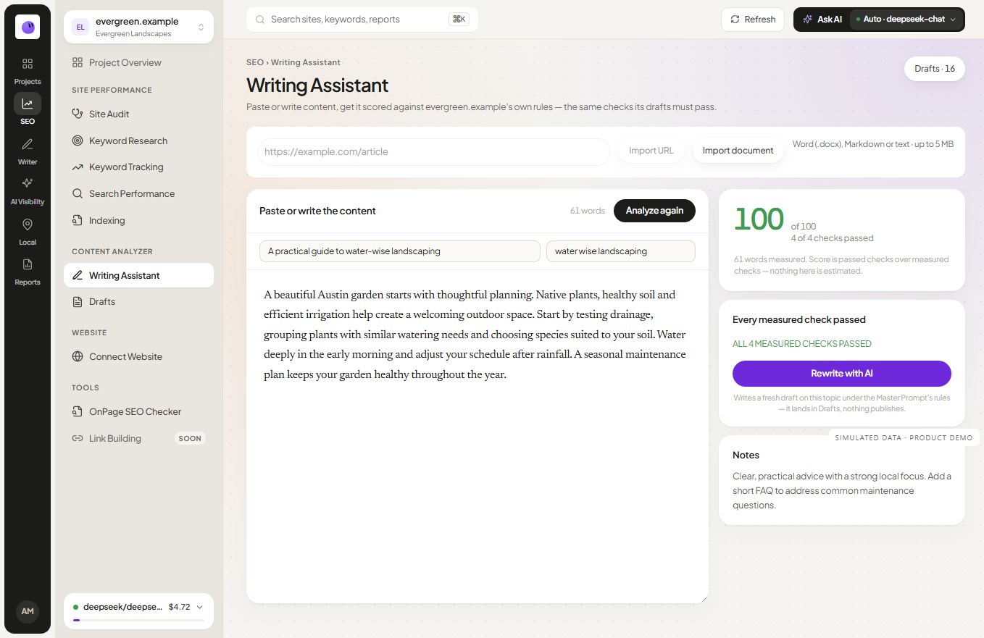Open Connect Website
The image size is (984, 638).
pyautogui.click(x=138, y=357)
